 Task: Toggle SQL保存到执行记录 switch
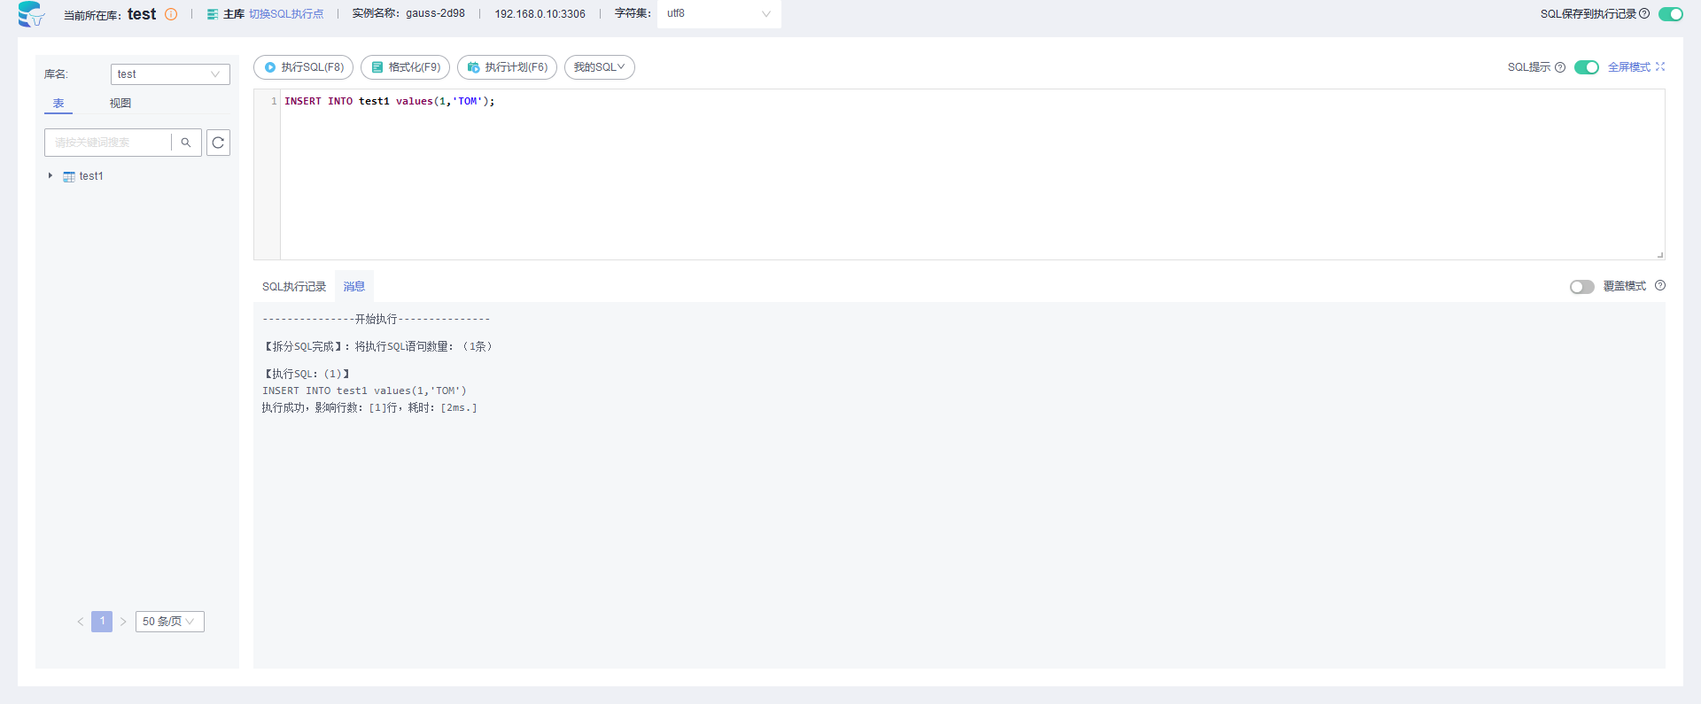[1670, 13]
